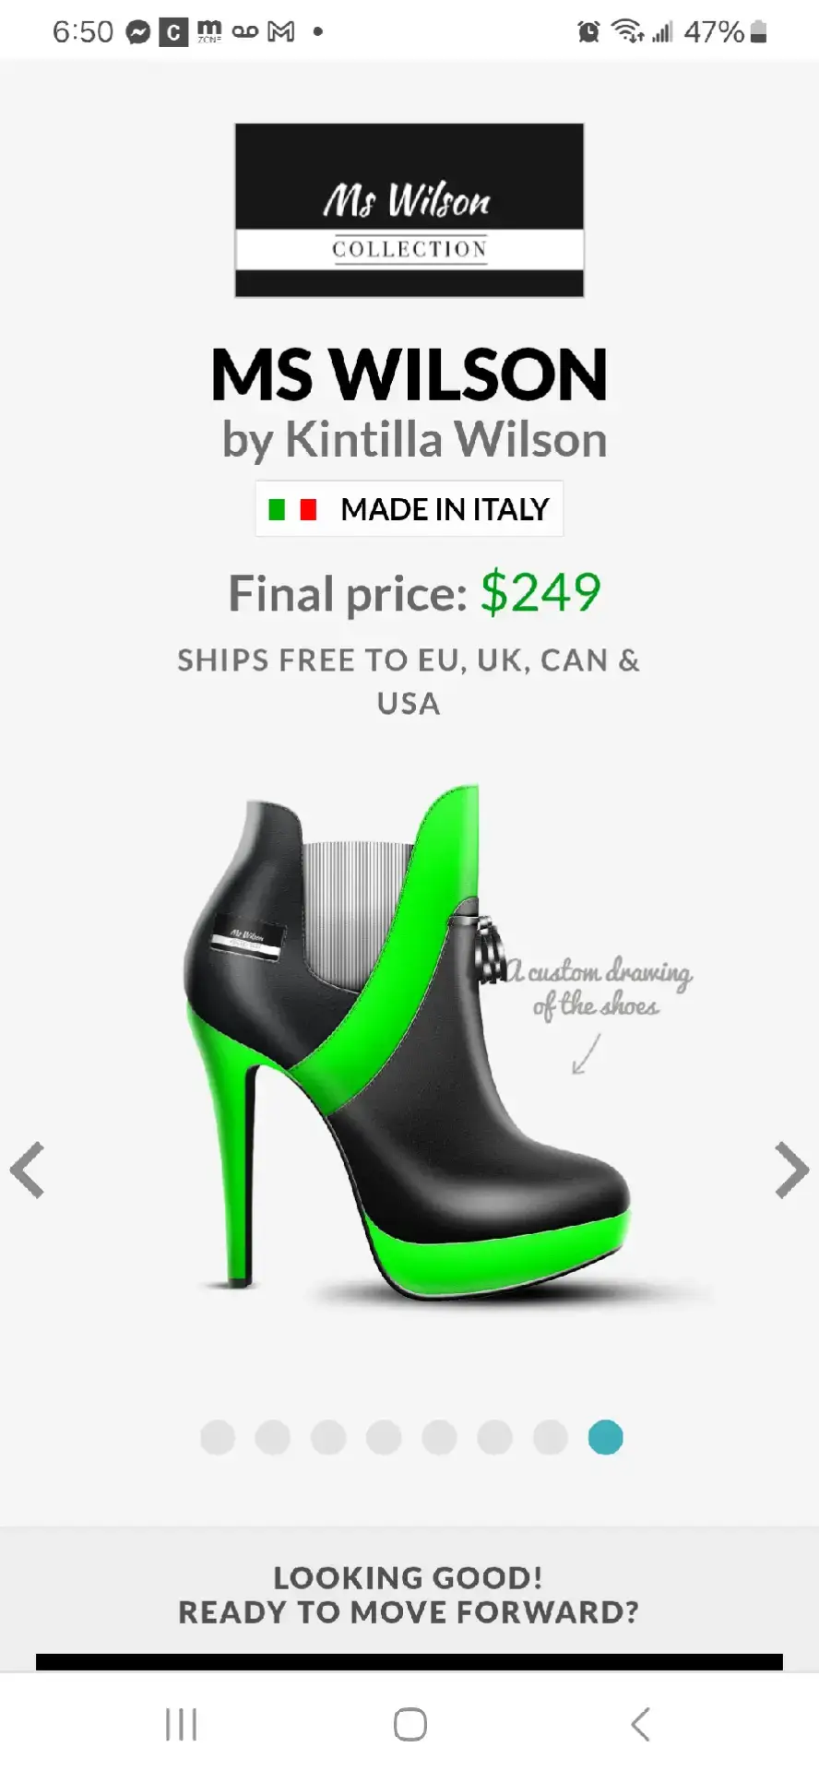Go to the previous shoe image arrow
Screen dimensions: 819x1771
tap(28, 1170)
